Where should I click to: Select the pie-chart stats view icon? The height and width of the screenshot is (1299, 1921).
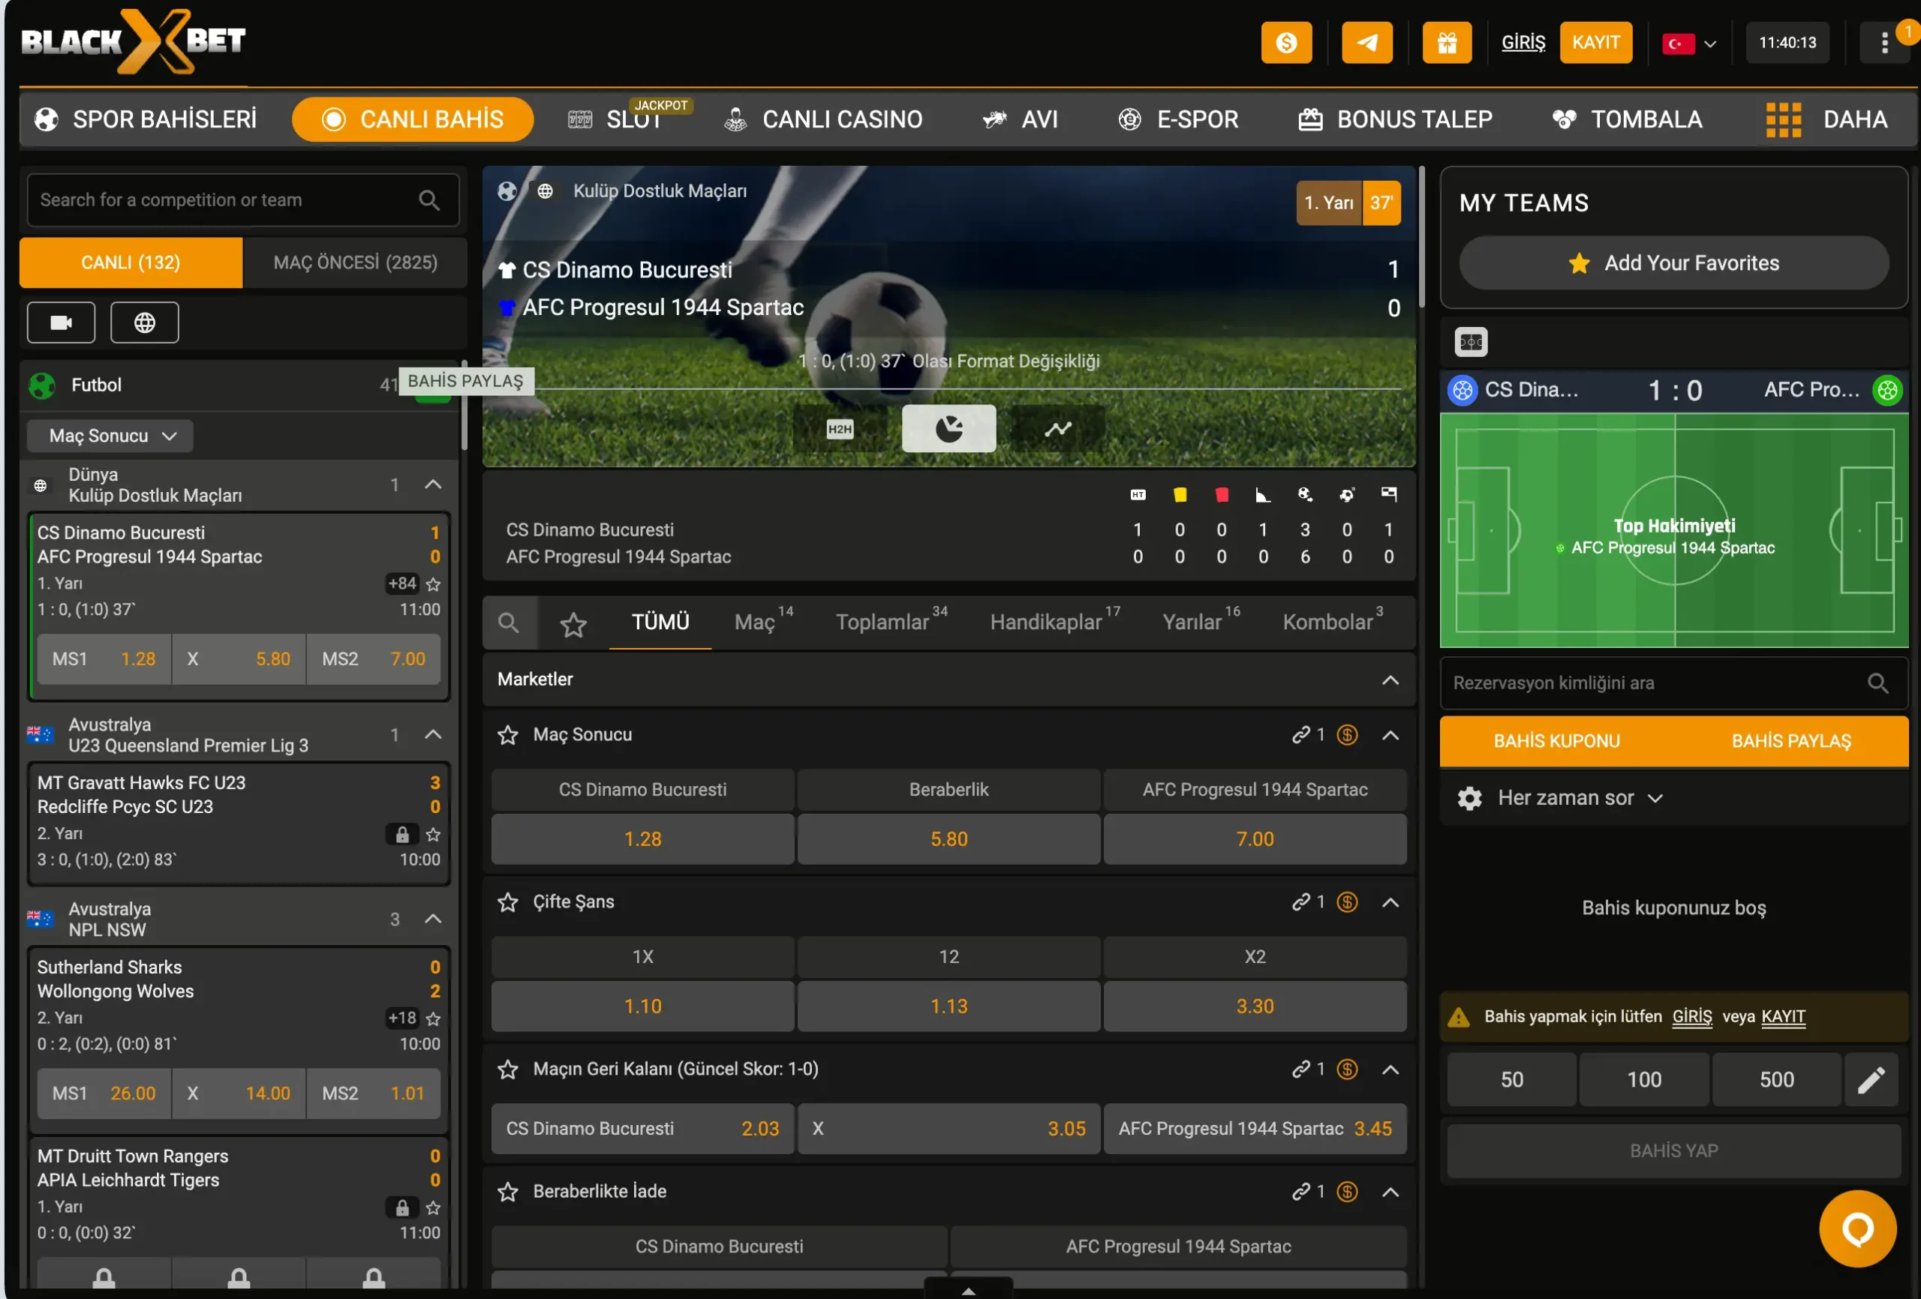pyautogui.click(x=949, y=429)
